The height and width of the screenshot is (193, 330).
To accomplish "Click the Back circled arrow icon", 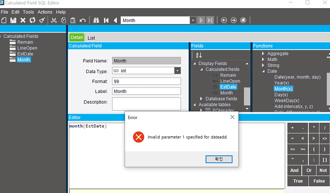I will 224,21.
